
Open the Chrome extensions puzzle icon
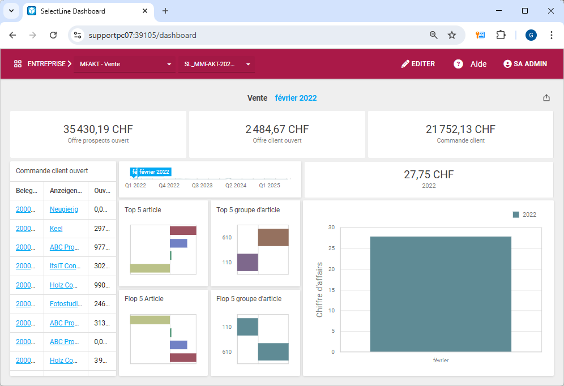click(501, 35)
